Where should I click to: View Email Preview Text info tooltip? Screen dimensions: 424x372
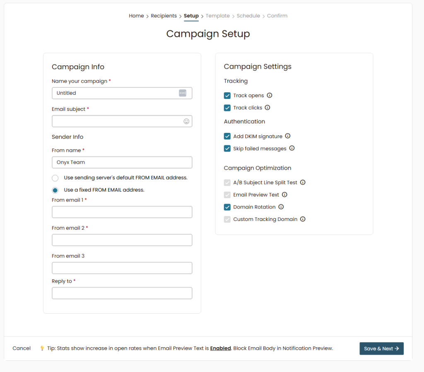pos(284,194)
